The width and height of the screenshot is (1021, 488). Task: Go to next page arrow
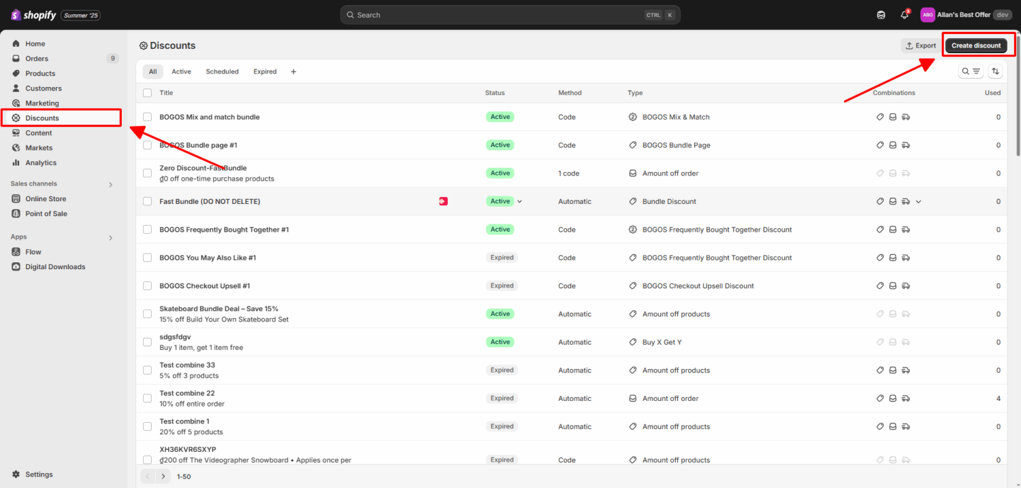[163, 476]
